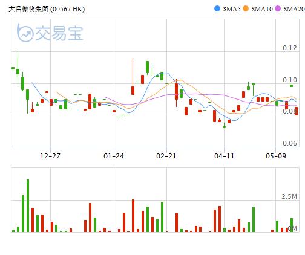Click the 0.12 price axis label
The height and width of the screenshot is (255, 305).
click(290, 48)
